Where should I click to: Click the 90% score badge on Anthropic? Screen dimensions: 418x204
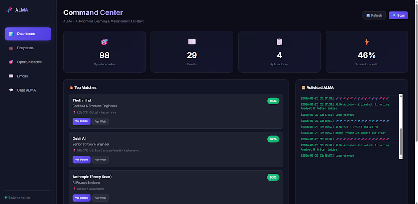(x=273, y=178)
